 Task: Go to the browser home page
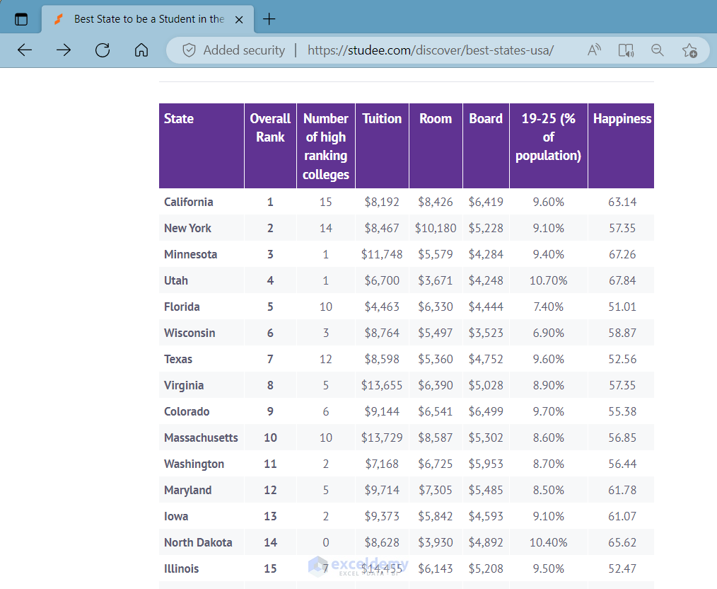click(x=141, y=50)
